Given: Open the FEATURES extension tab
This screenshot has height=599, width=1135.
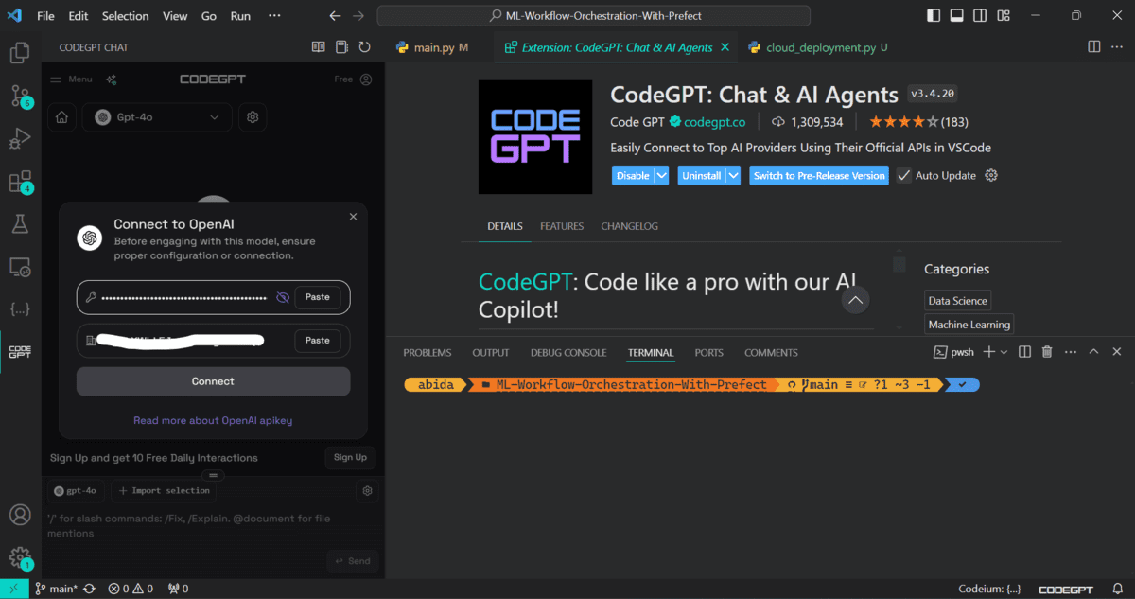Looking at the screenshot, I should (562, 226).
